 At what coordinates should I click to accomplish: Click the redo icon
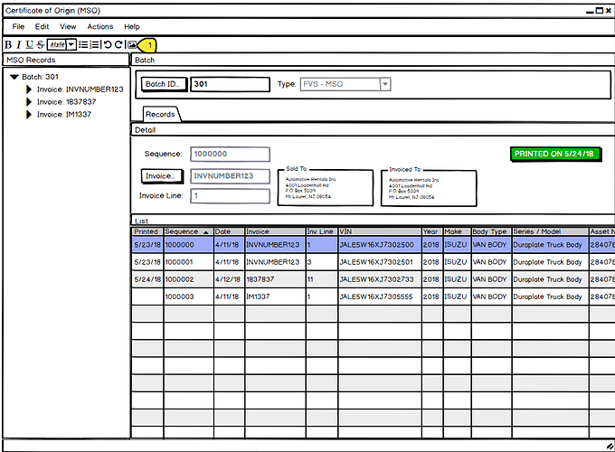(x=118, y=44)
